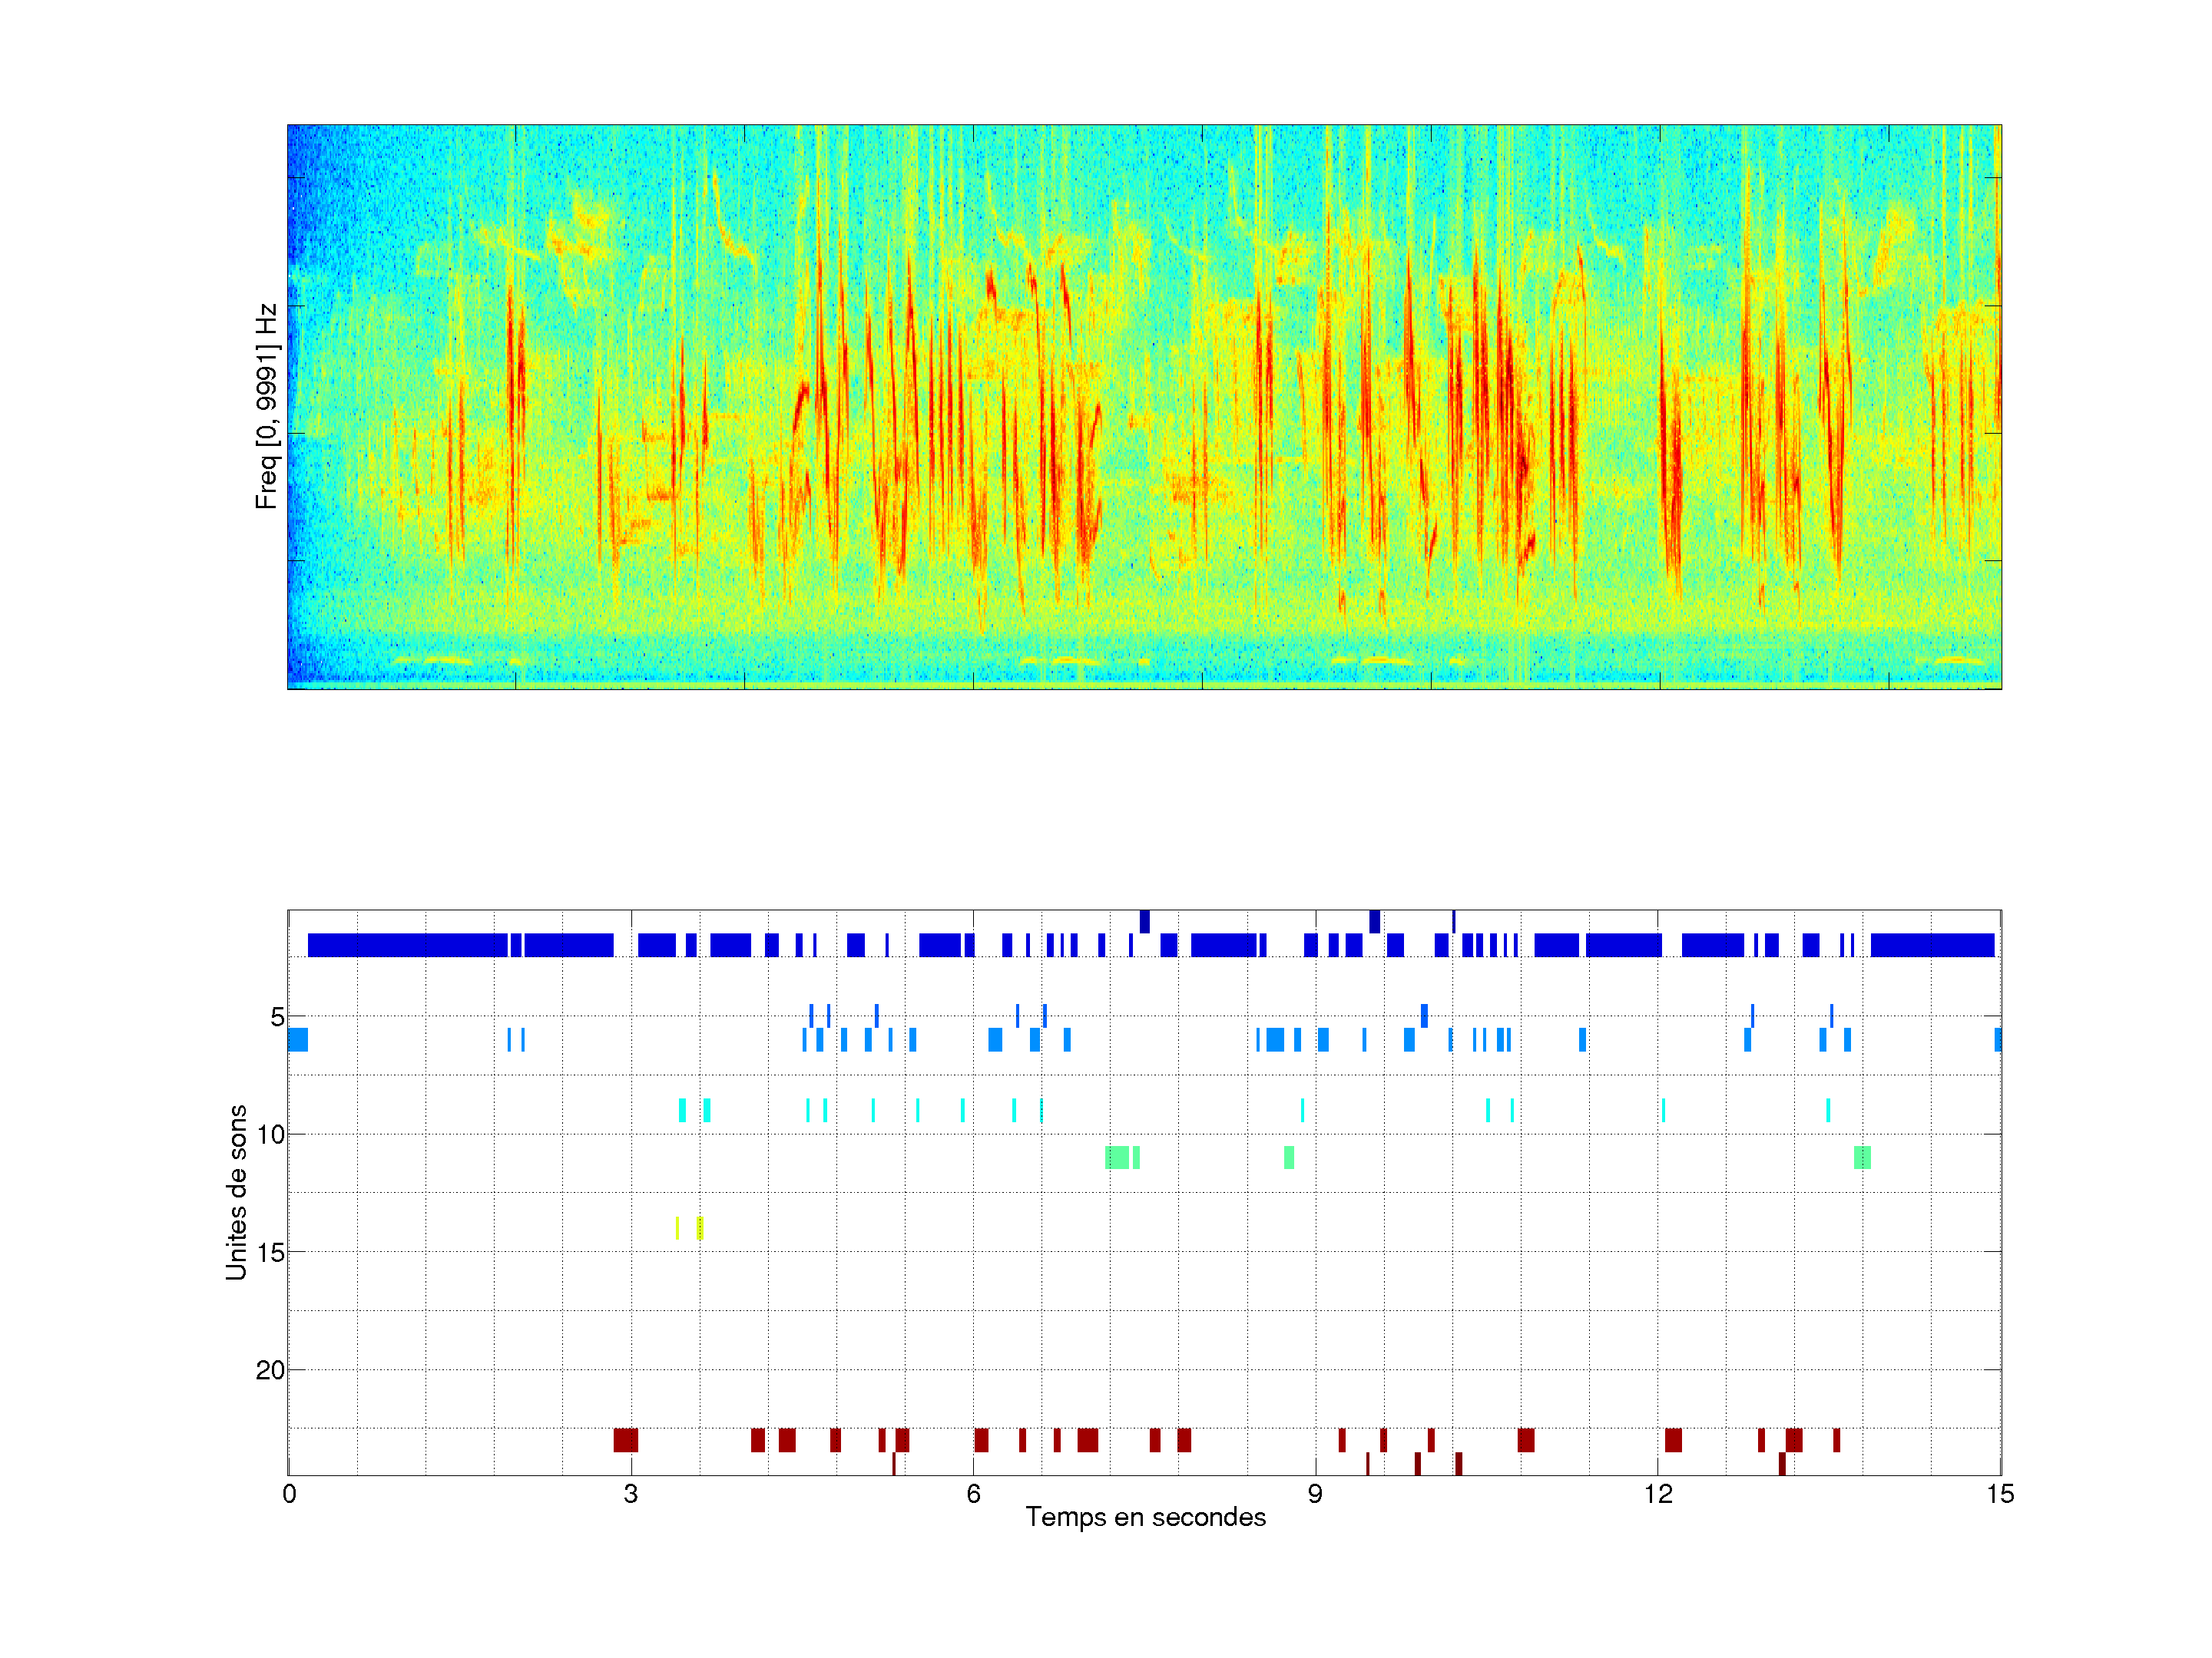The height and width of the screenshot is (1658, 2212).
Task: Select x-axis tick label 12
Action: (1658, 1494)
